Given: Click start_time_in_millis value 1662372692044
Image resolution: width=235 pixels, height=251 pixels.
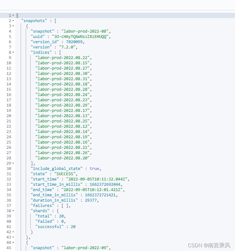Looking at the screenshot, I should coord(105,185).
